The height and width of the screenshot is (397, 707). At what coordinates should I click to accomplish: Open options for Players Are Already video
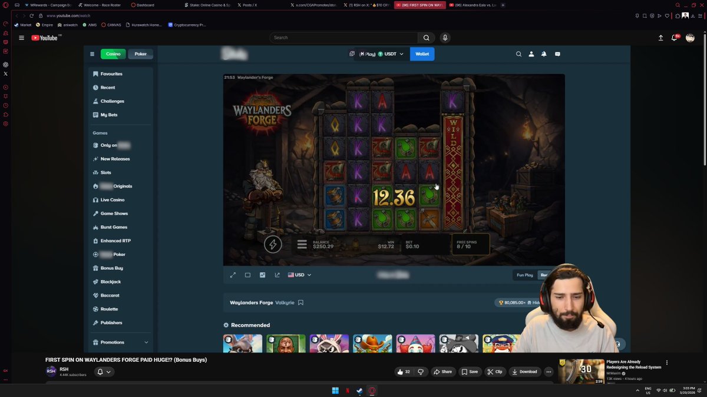point(667,363)
